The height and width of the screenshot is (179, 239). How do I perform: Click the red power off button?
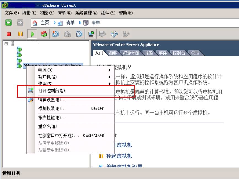(9, 34)
